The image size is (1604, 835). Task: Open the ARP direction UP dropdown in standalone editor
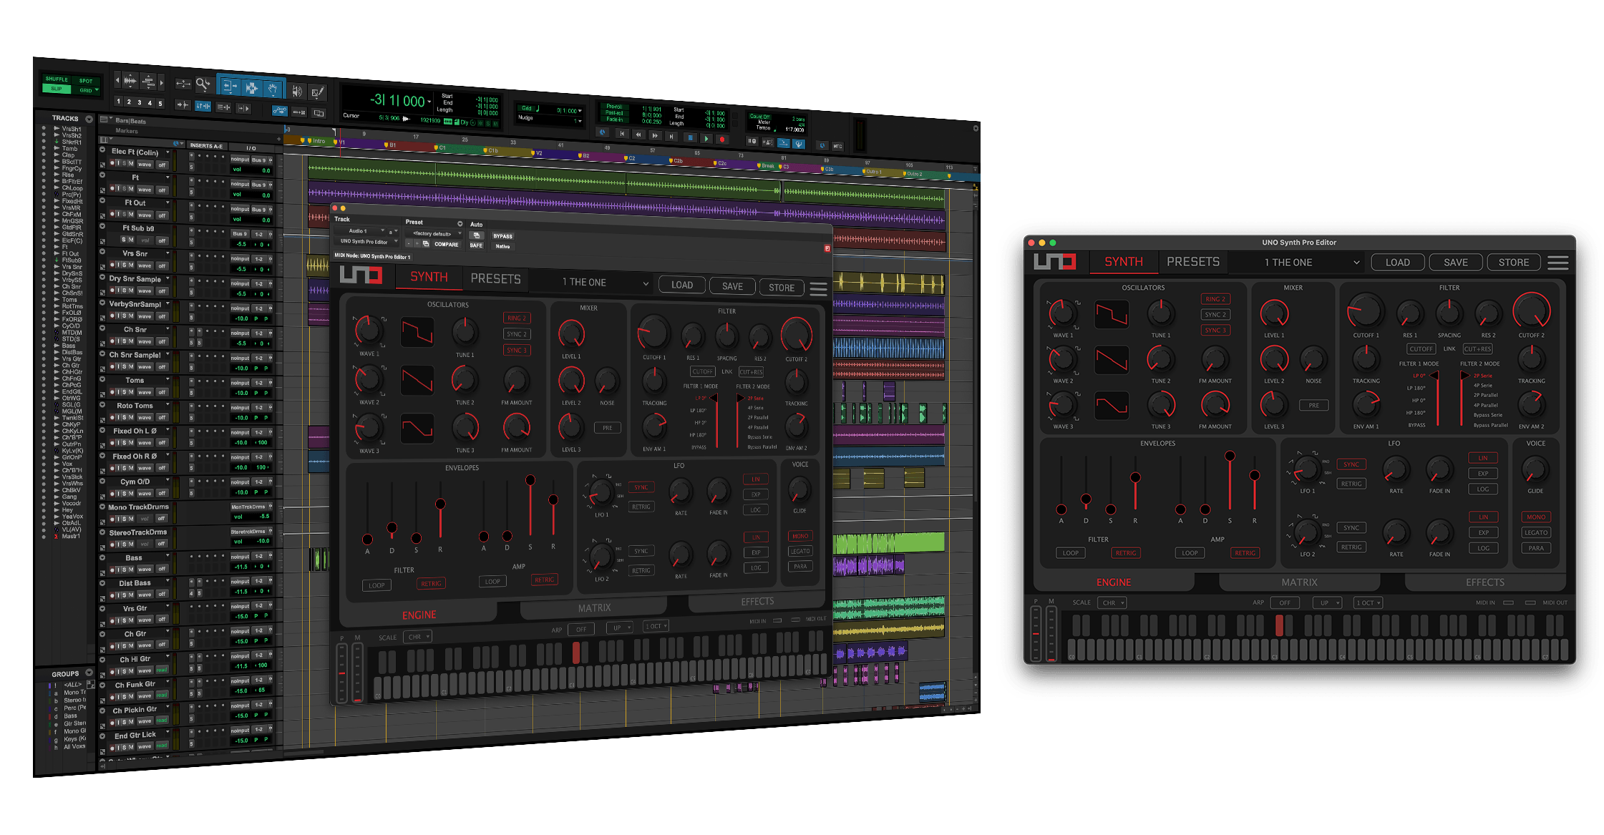[1326, 602]
